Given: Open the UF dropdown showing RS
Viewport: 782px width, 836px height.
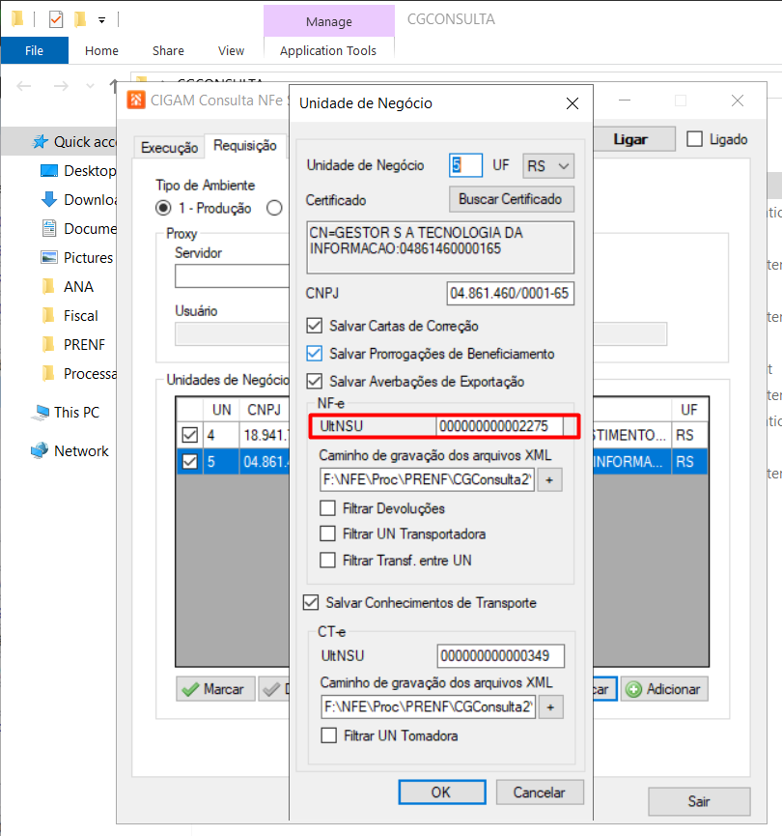Looking at the screenshot, I should pyautogui.click(x=548, y=166).
